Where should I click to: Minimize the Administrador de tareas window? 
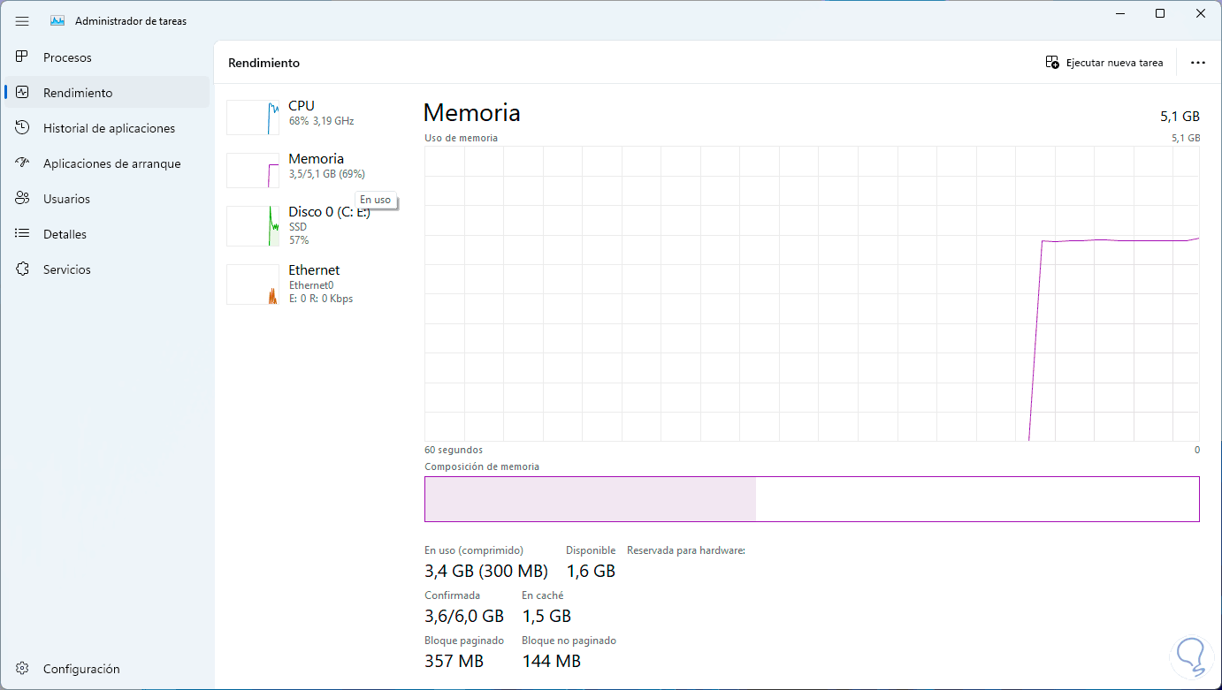[1119, 14]
